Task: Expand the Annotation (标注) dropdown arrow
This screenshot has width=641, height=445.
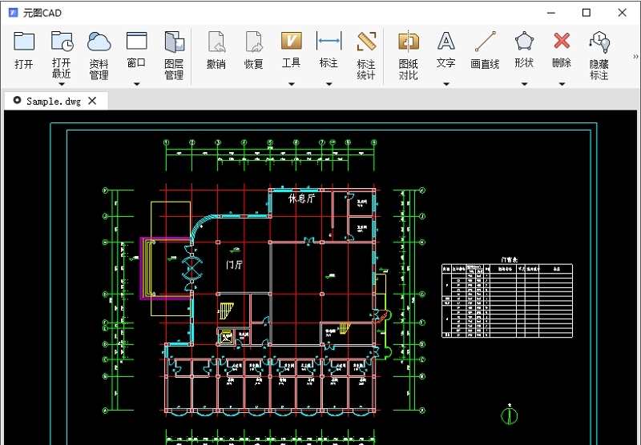Action: point(329,83)
